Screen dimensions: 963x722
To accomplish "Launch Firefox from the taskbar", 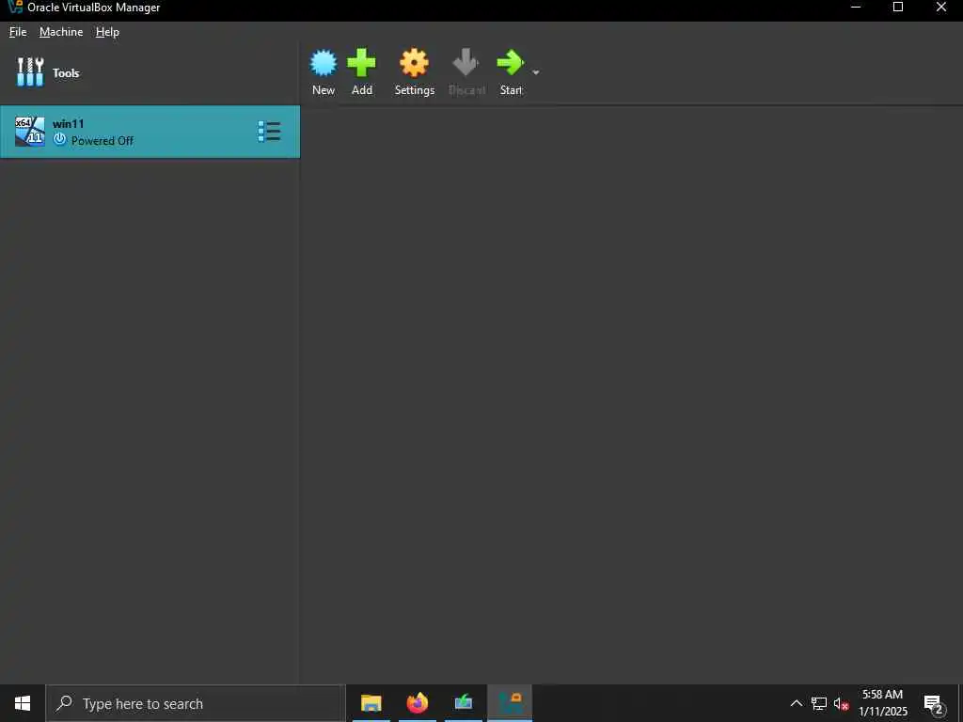I will 418,703.
